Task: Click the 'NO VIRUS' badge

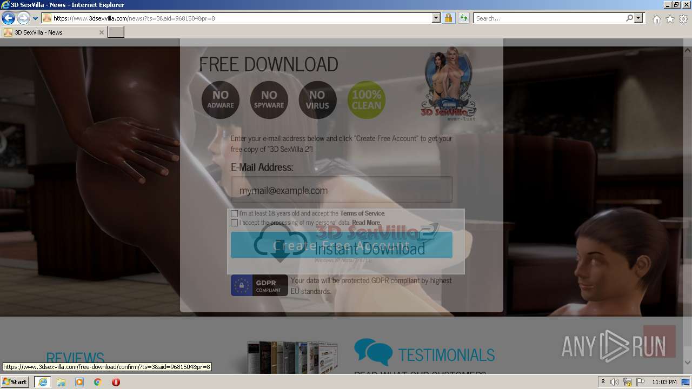Action: [x=317, y=100]
